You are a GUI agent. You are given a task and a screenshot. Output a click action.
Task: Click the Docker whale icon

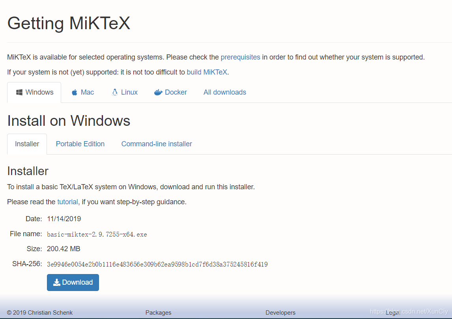[158, 92]
